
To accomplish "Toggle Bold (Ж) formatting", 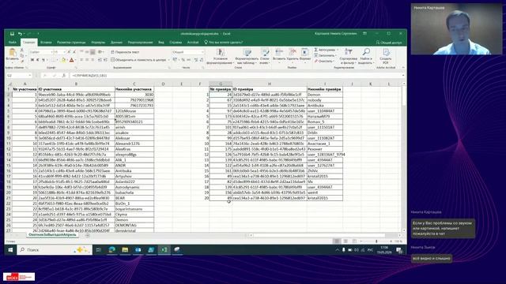I will [32, 60].
